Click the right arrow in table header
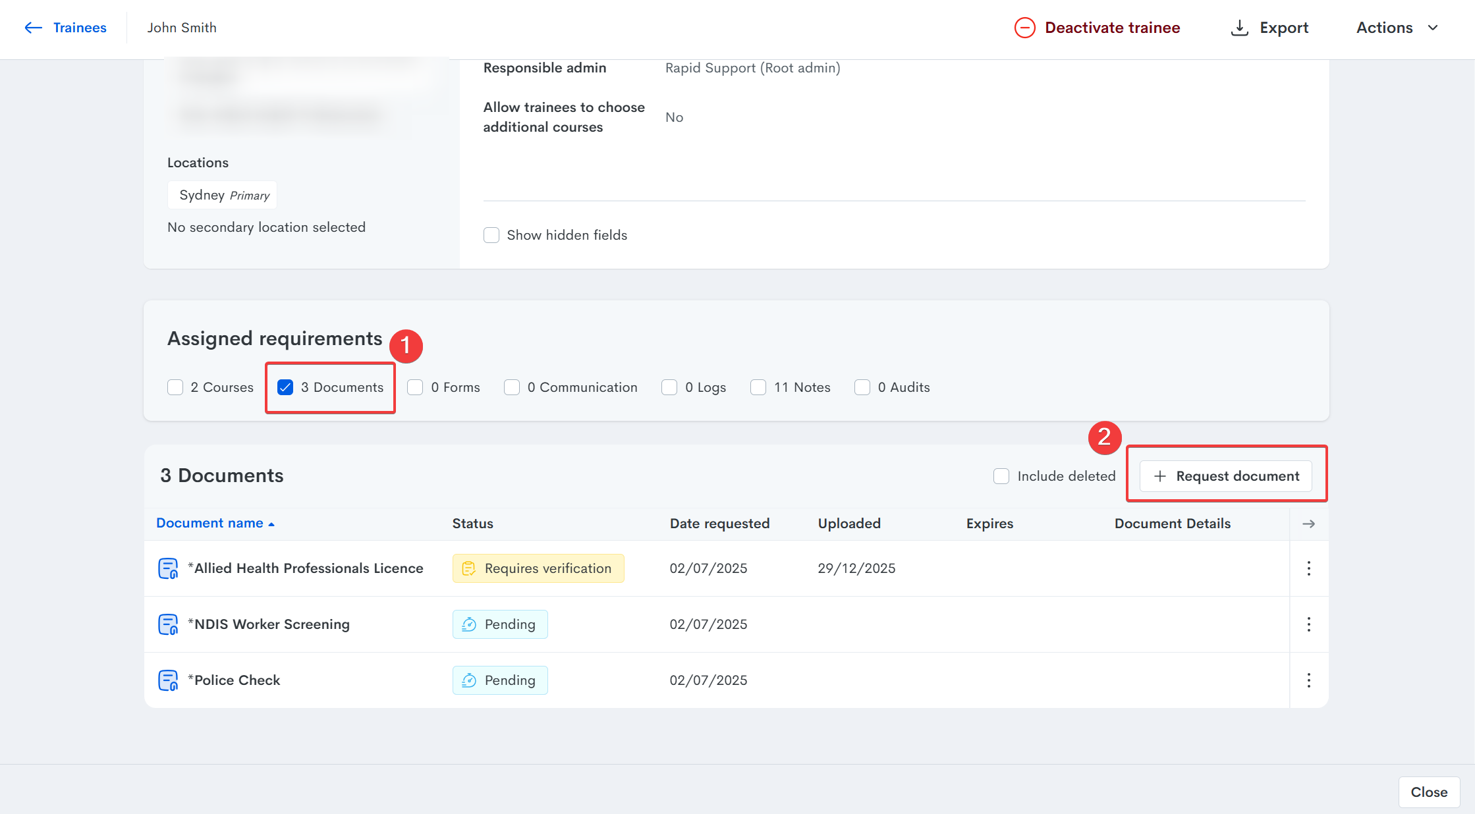Image resolution: width=1475 pixels, height=814 pixels. tap(1308, 524)
